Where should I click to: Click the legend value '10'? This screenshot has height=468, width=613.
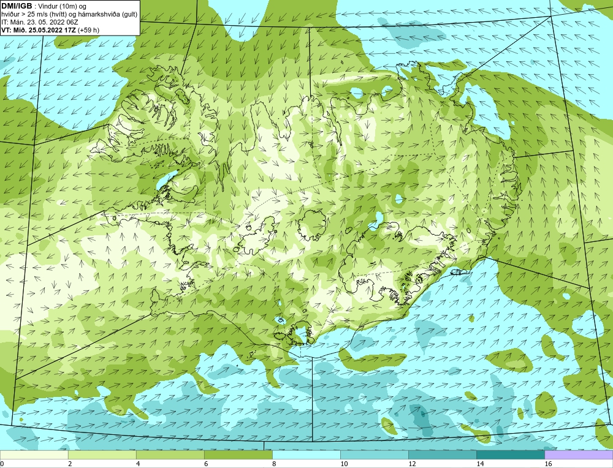pyautogui.click(x=344, y=464)
